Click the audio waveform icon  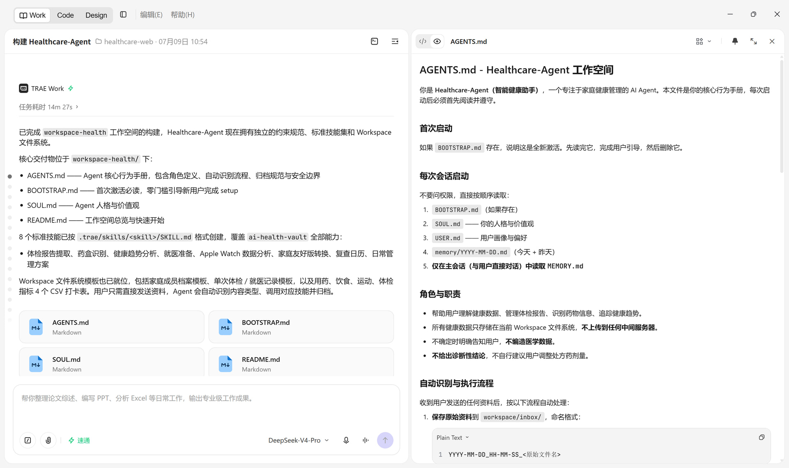tap(366, 440)
